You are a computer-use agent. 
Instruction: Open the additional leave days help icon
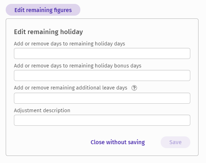[134, 88]
